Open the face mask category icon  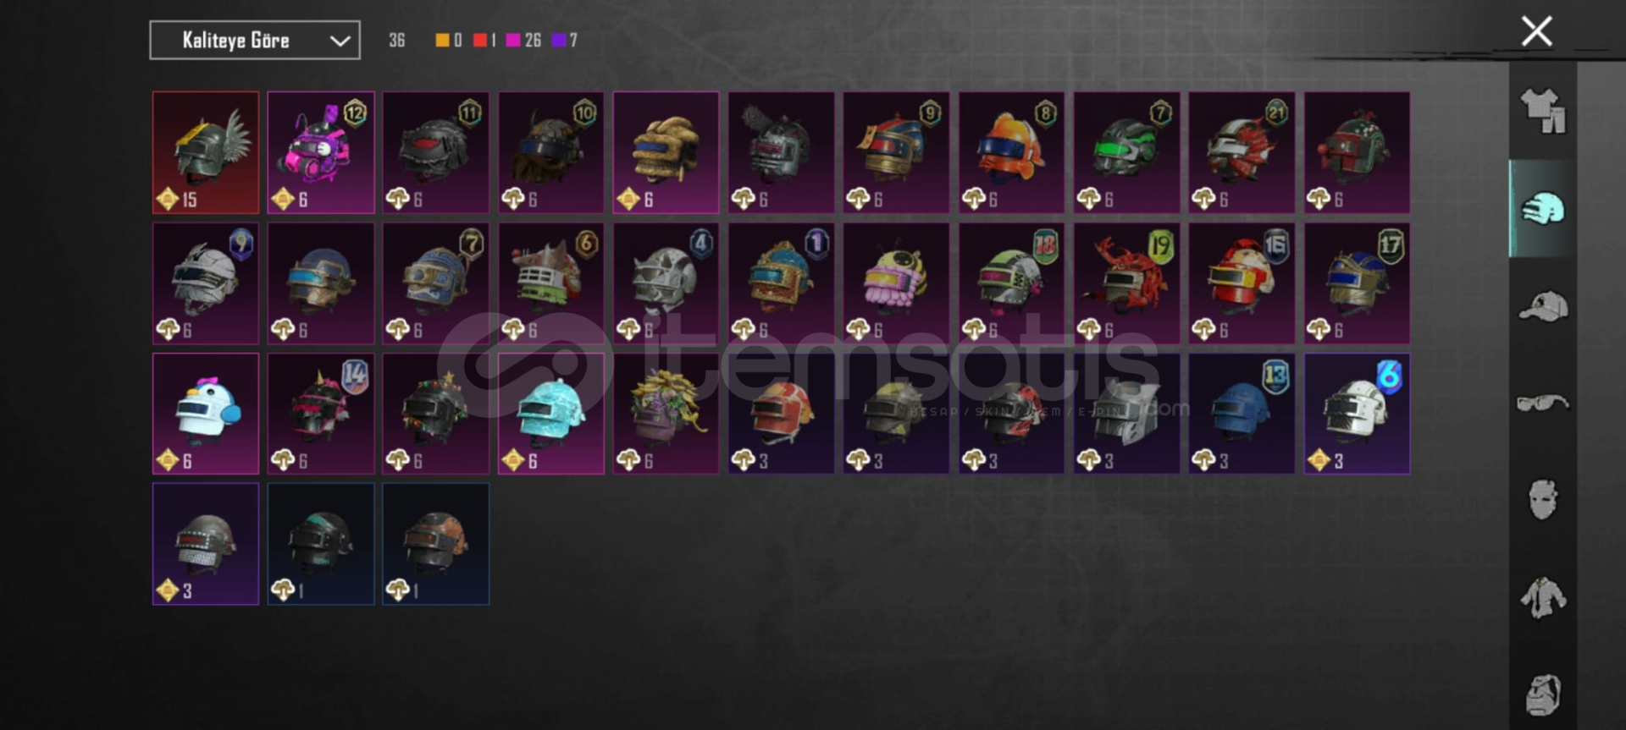pyautogui.click(x=1543, y=499)
